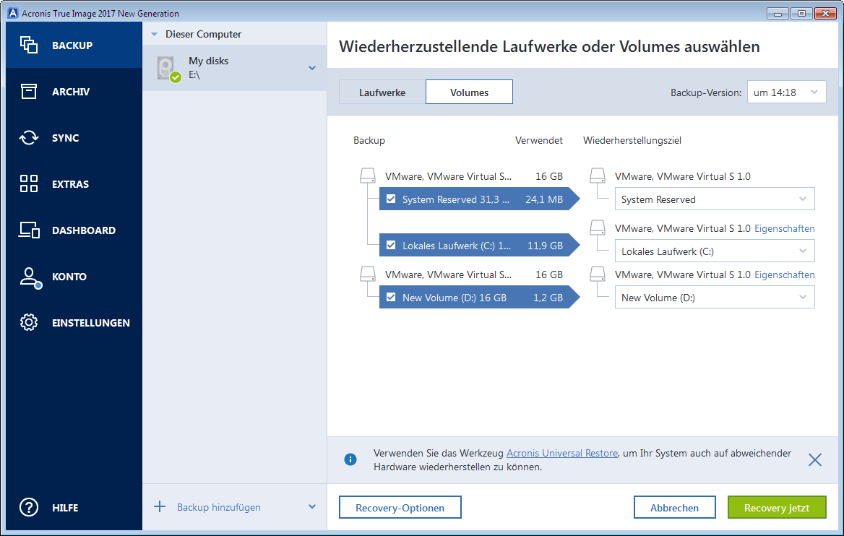
Task: Click disk icon above System Reserved target
Action: (x=598, y=176)
